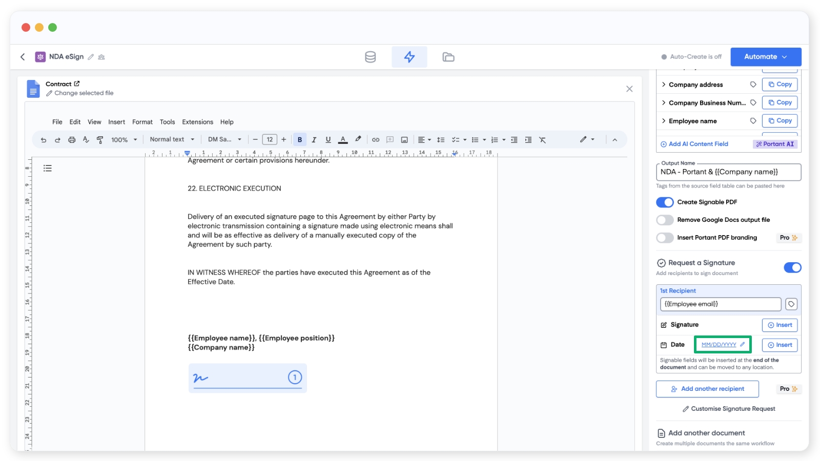Click the print icon in editor toolbar
This screenshot has height=461, width=820.
coord(72,140)
